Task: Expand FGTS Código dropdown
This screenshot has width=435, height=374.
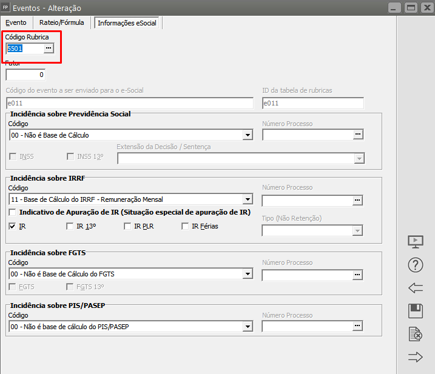Action: pos(248,274)
